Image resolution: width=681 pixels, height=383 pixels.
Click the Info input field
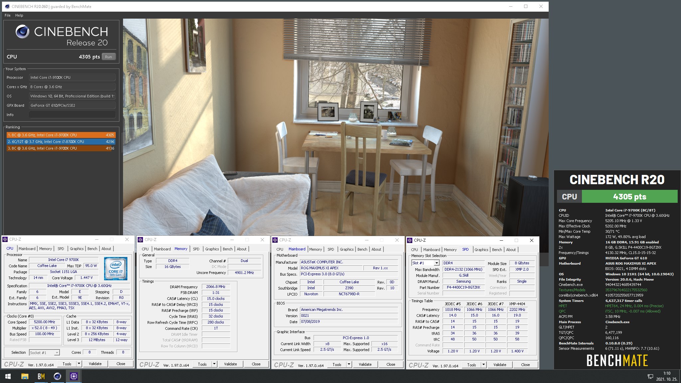pos(72,115)
